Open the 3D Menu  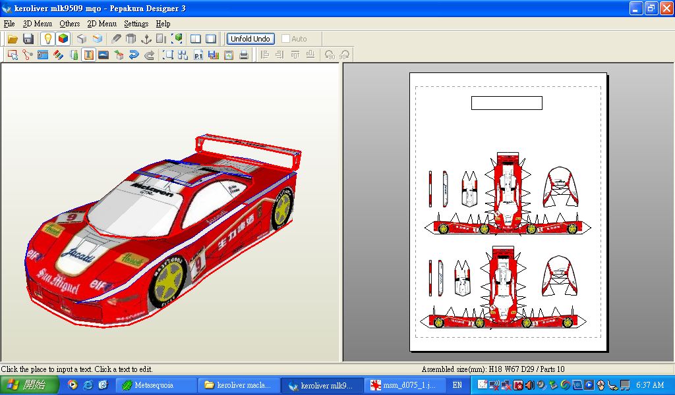pyautogui.click(x=38, y=24)
